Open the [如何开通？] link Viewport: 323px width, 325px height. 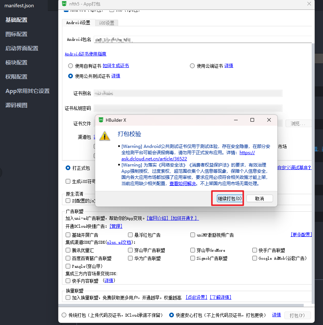[184, 218]
